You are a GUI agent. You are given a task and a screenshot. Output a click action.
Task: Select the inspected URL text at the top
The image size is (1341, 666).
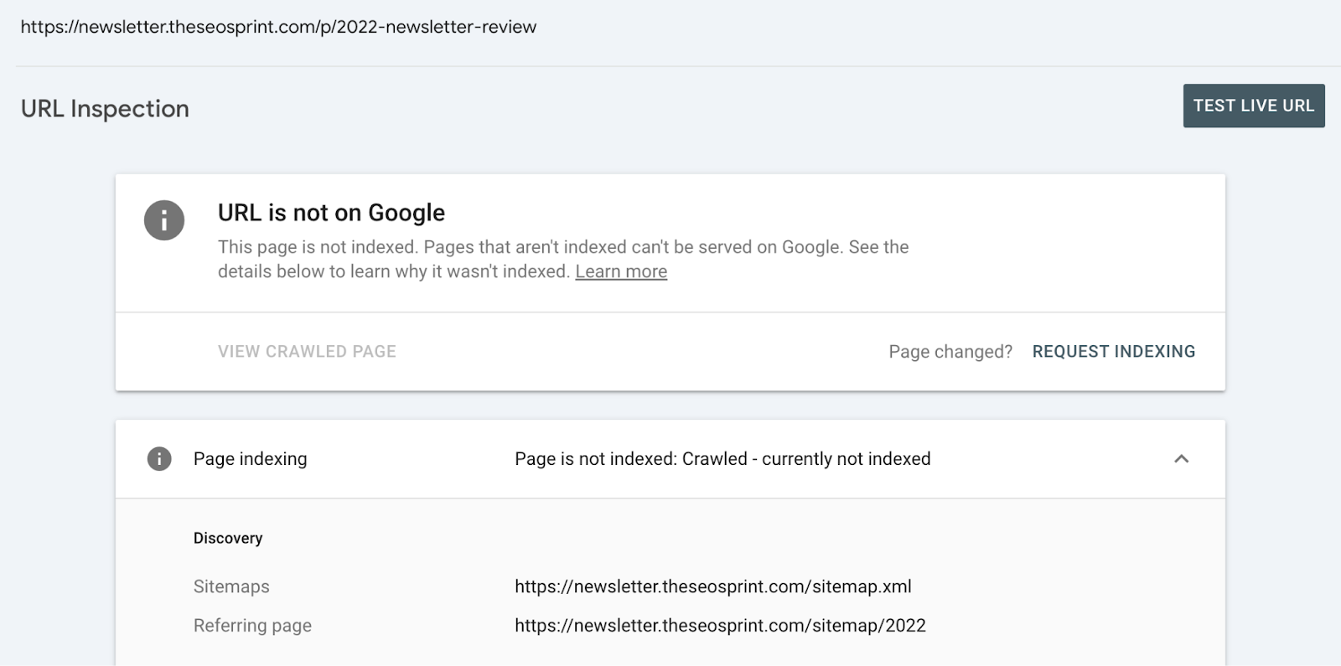pos(278,27)
